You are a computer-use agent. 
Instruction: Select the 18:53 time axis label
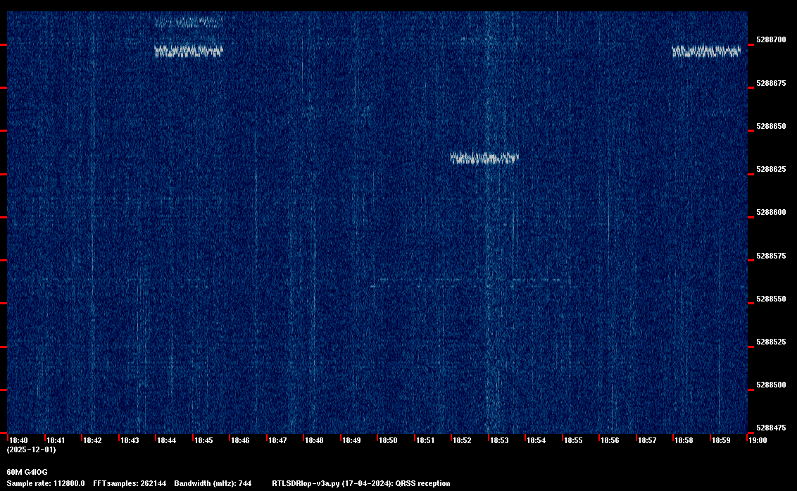click(x=499, y=440)
